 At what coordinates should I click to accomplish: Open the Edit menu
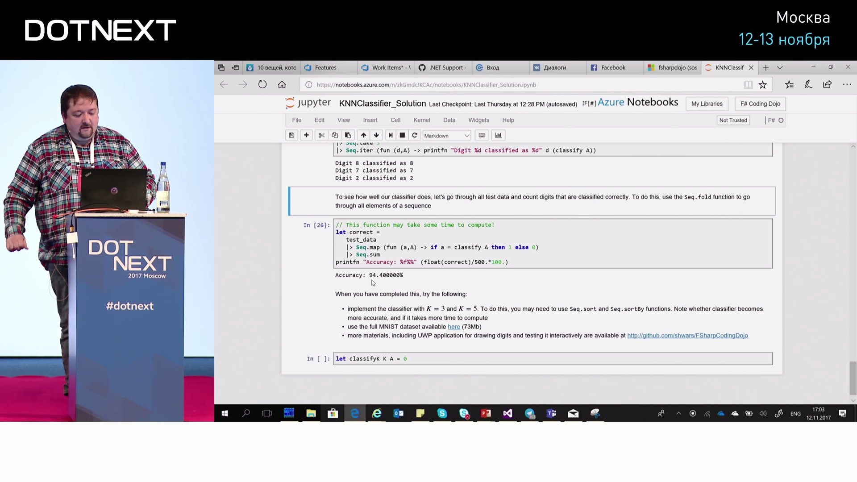319,120
